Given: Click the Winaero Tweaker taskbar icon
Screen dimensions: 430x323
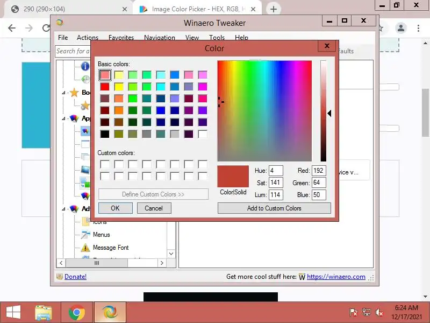Looking at the screenshot, I should pos(110,312).
